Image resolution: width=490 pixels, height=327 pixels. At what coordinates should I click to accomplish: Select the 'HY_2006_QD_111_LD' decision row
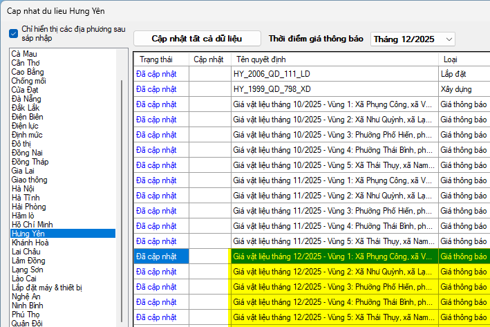pos(334,73)
